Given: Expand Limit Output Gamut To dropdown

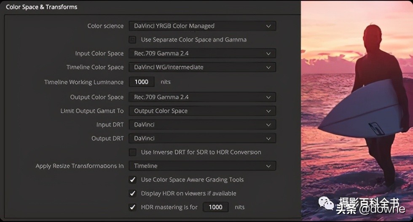Looking at the screenshot, I should (x=202, y=111).
